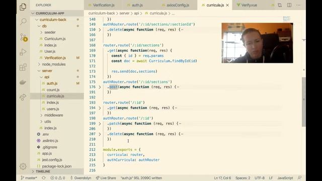
Task: Open package-lock.json in the explorer
Action: tap(57, 166)
